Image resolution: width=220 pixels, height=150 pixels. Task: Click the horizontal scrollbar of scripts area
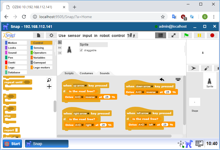(114, 136)
